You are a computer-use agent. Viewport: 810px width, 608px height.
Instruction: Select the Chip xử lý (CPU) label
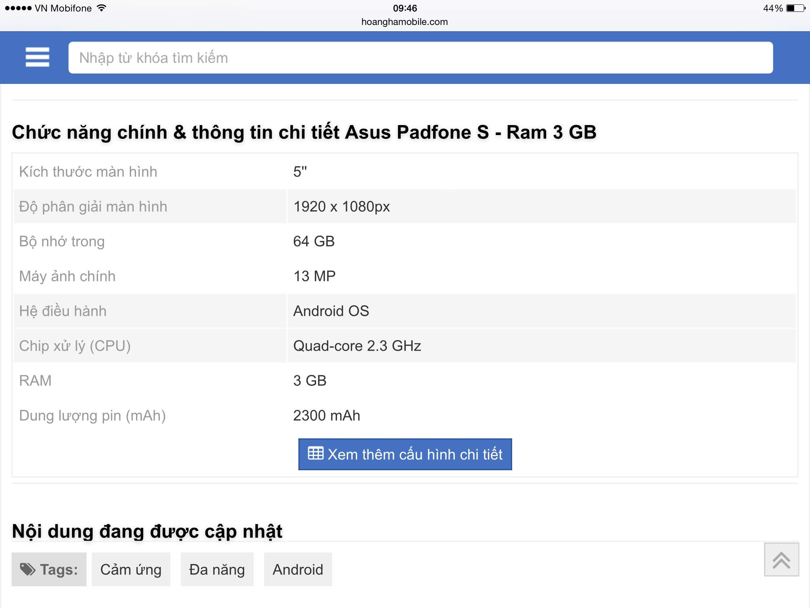tap(75, 346)
